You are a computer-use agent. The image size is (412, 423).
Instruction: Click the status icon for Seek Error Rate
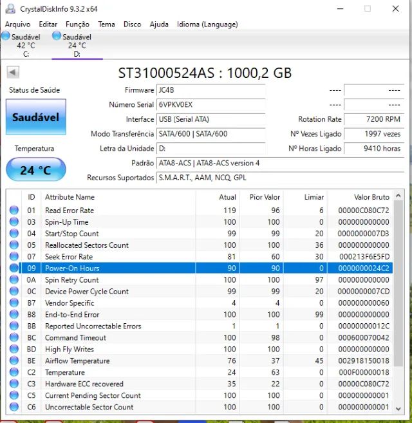tap(14, 256)
